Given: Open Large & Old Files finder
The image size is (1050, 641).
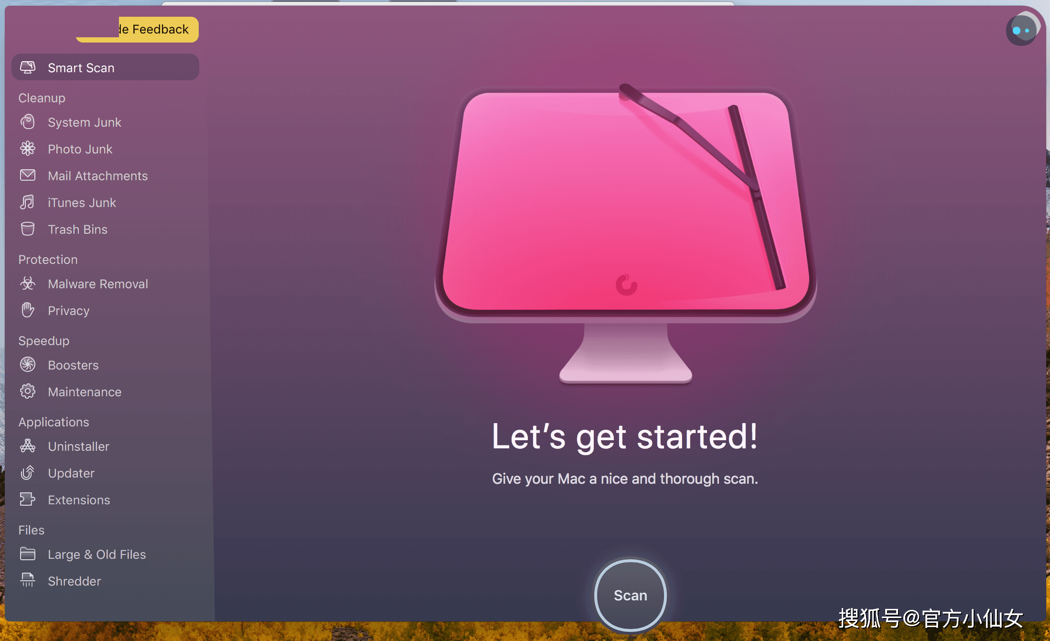Looking at the screenshot, I should 97,554.
